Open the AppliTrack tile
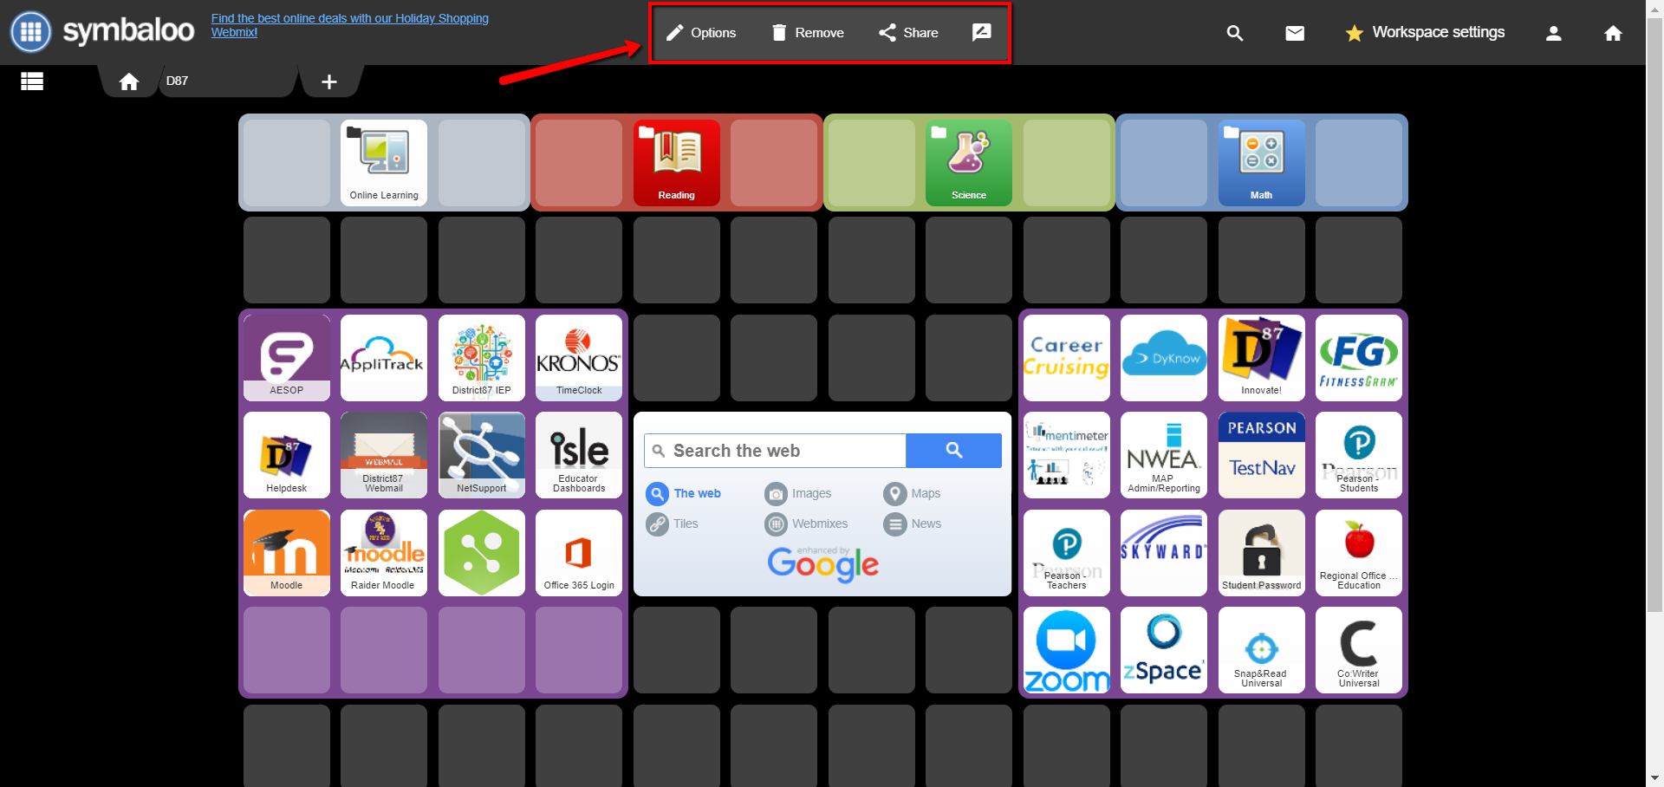 point(384,357)
